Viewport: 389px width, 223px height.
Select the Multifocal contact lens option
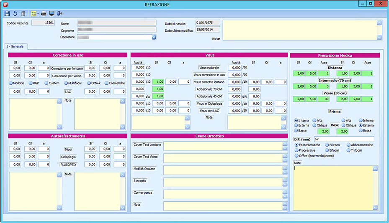tap(66, 83)
